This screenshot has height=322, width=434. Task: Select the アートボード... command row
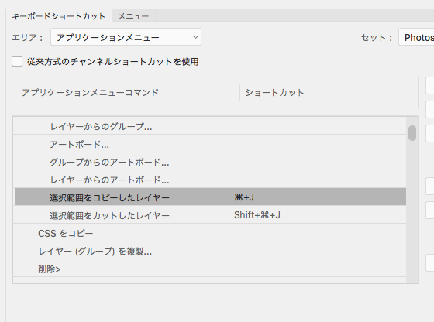click(x=209, y=144)
